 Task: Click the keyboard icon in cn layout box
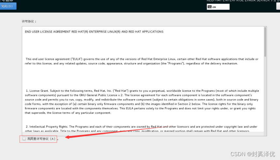(x=210, y=7)
